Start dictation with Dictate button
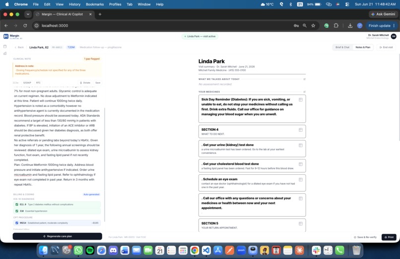The height and width of the screenshot is (259, 400). point(85,83)
